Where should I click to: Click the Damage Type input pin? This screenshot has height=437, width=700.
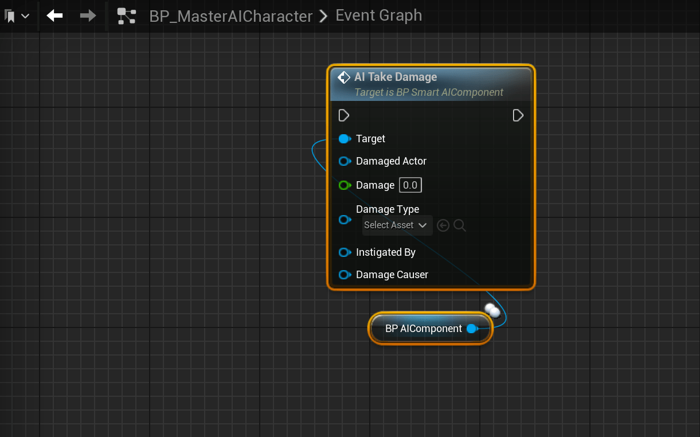pyautogui.click(x=345, y=220)
